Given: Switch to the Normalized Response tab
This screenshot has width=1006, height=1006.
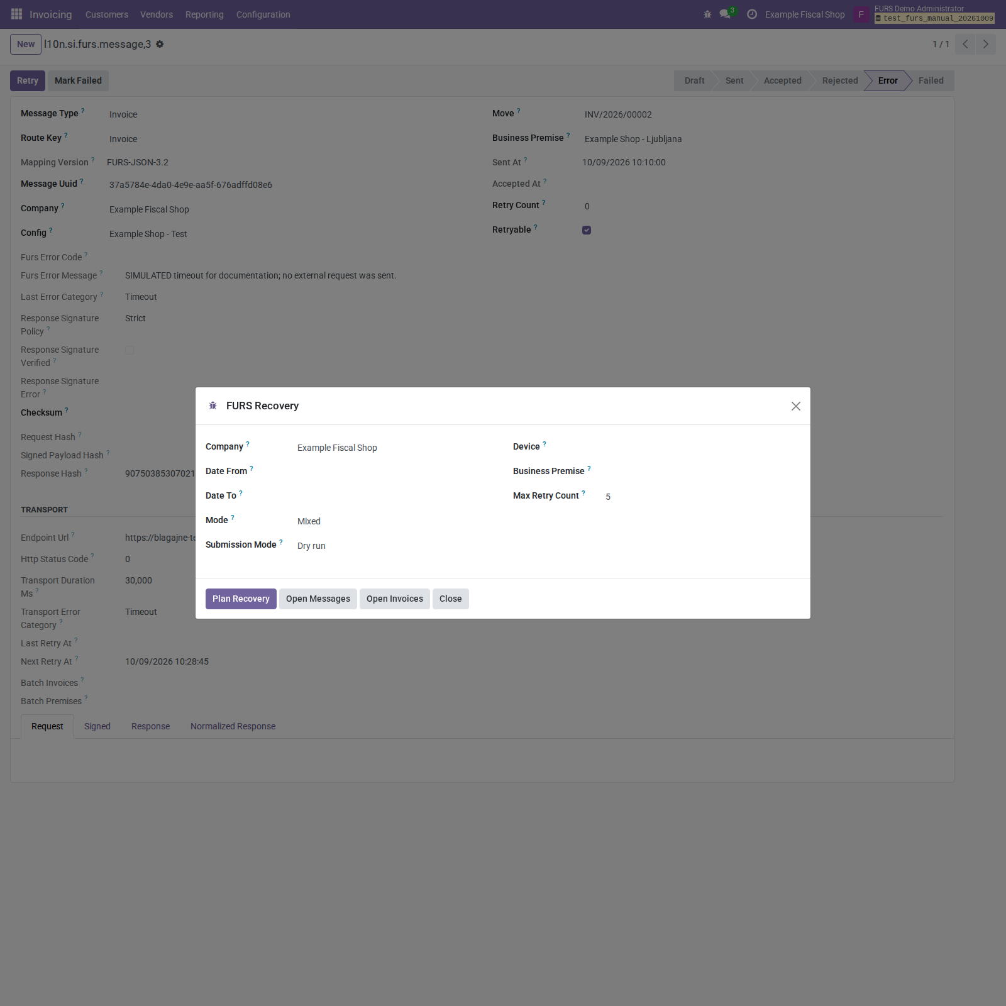Looking at the screenshot, I should click(233, 726).
